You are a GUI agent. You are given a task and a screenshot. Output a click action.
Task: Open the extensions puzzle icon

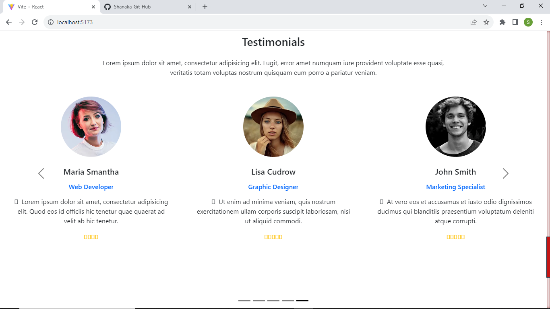point(502,22)
